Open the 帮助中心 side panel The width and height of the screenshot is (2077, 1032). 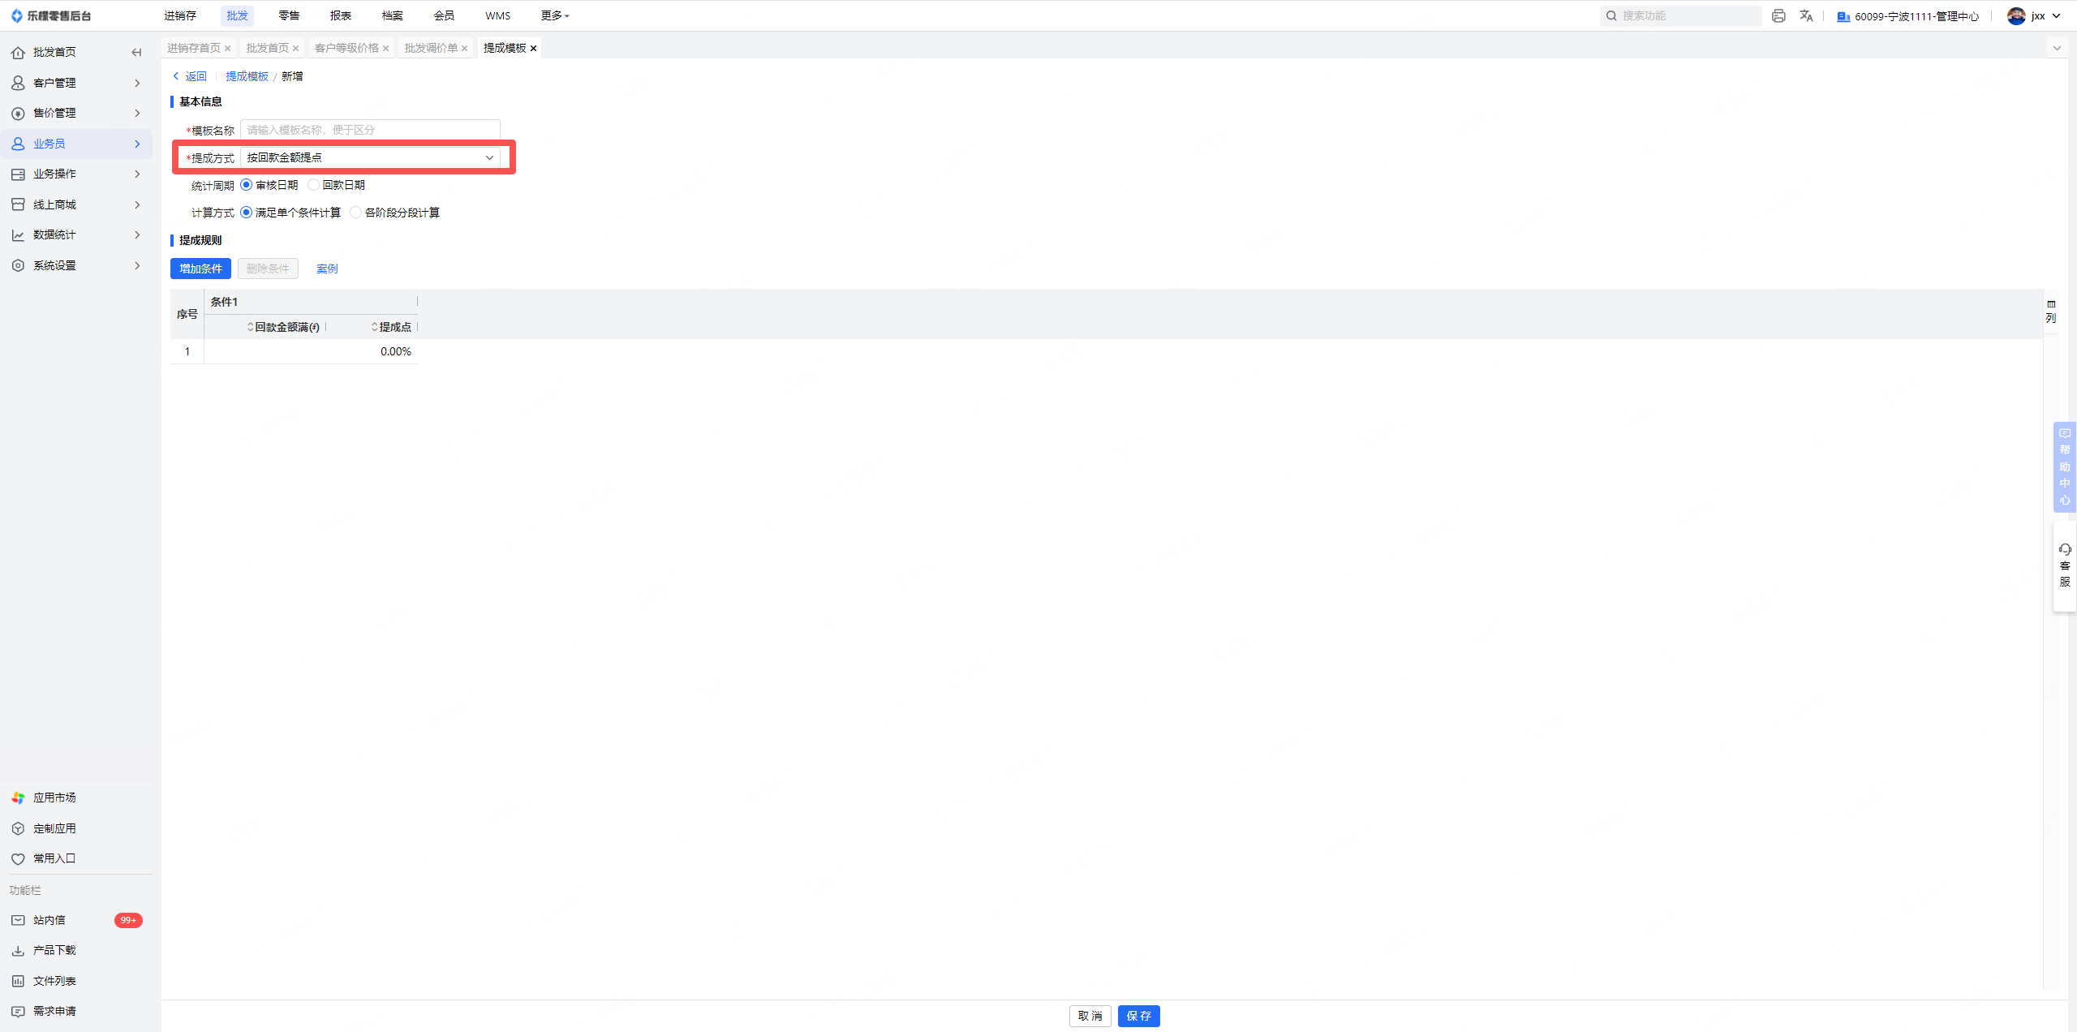2065,467
